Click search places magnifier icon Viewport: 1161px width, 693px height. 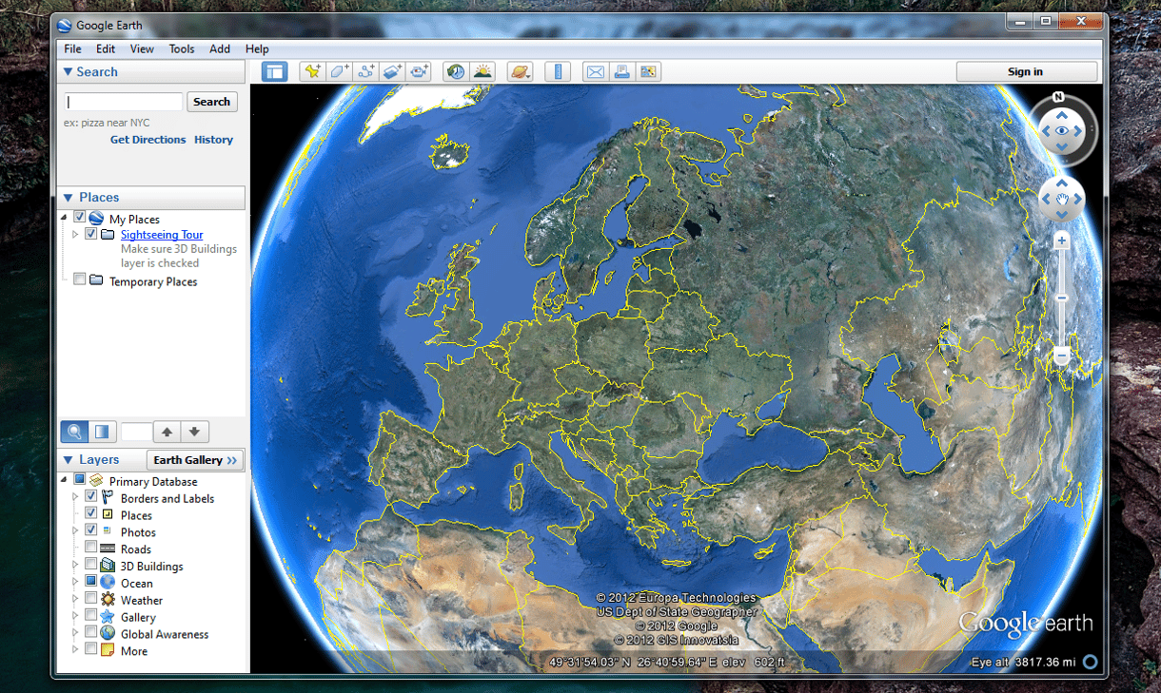pyautogui.click(x=74, y=432)
